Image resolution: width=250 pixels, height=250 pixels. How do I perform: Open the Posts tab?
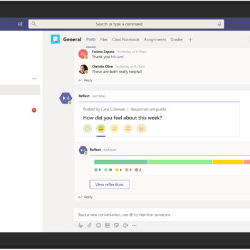(x=91, y=39)
